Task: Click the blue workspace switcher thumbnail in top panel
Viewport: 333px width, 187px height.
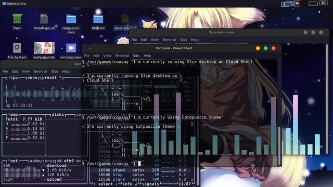Action: (x=288, y=4)
